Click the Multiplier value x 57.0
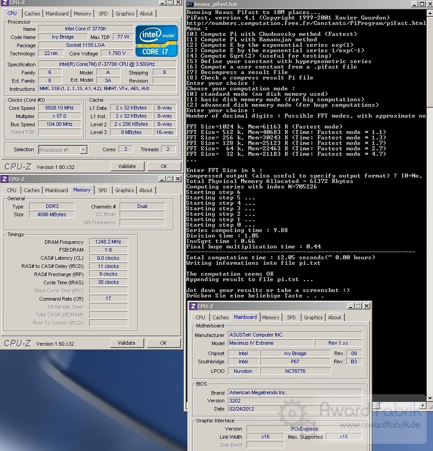The width and height of the screenshot is (433, 451). tap(59, 116)
